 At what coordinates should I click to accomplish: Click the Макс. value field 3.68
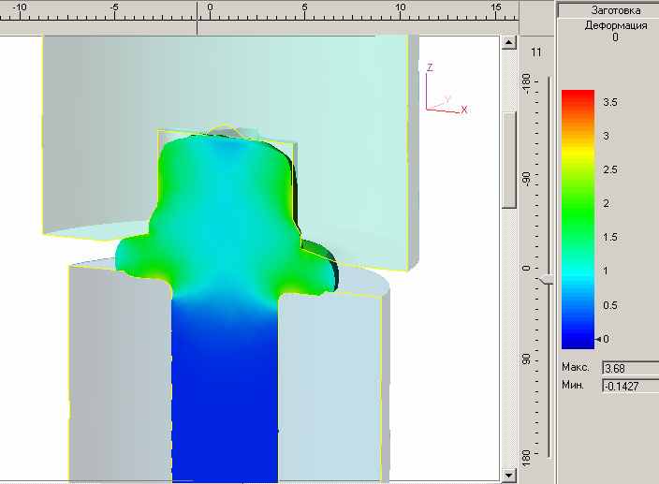point(630,368)
